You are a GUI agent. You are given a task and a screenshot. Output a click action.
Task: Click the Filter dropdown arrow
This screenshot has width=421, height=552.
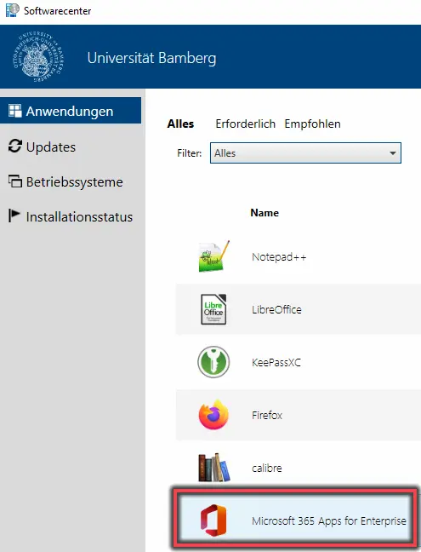(393, 153)
